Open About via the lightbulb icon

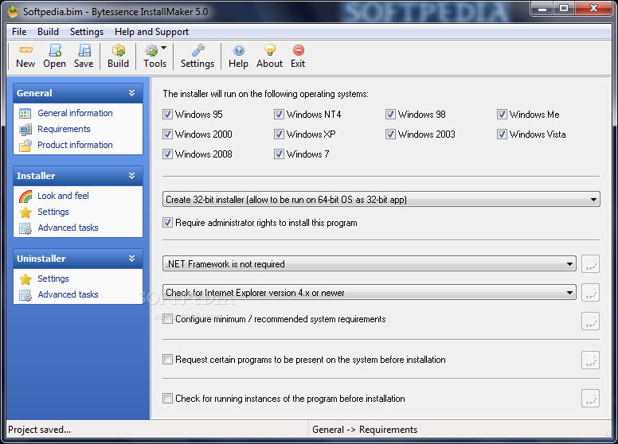pyautogui.click(x=270, y=50)
